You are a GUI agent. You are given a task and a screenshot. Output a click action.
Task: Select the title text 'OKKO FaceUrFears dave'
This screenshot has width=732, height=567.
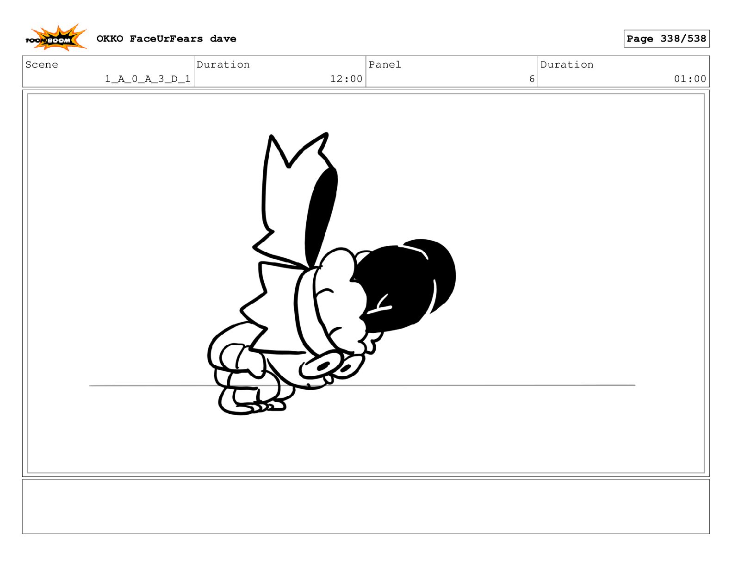[x=166, y=38]
